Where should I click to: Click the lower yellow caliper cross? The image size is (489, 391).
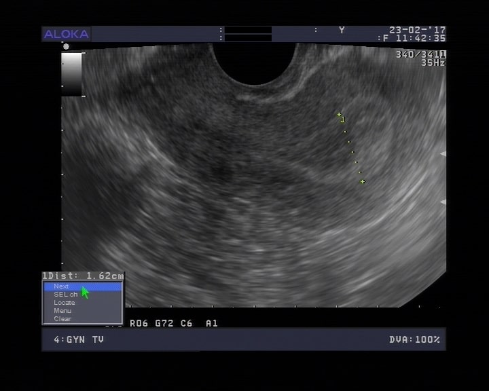[363, 181]
